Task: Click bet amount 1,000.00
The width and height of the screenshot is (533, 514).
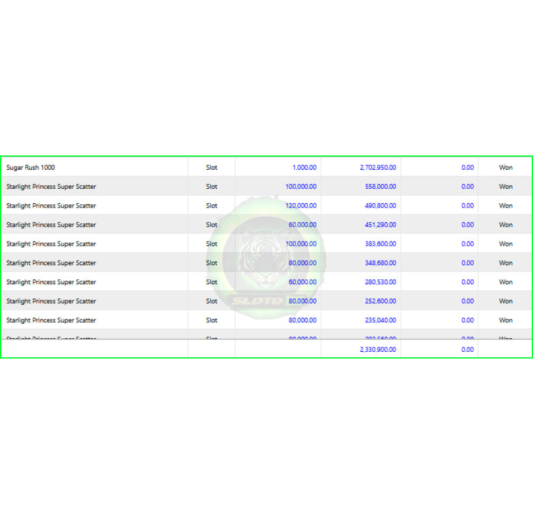Action: click(304, 167)
